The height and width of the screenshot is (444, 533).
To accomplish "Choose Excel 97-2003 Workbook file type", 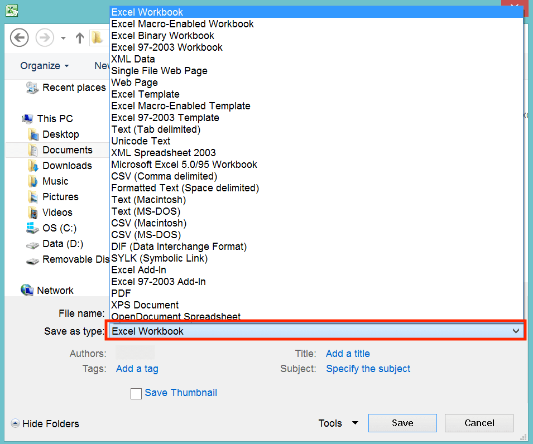I will (x=317, y=47).
